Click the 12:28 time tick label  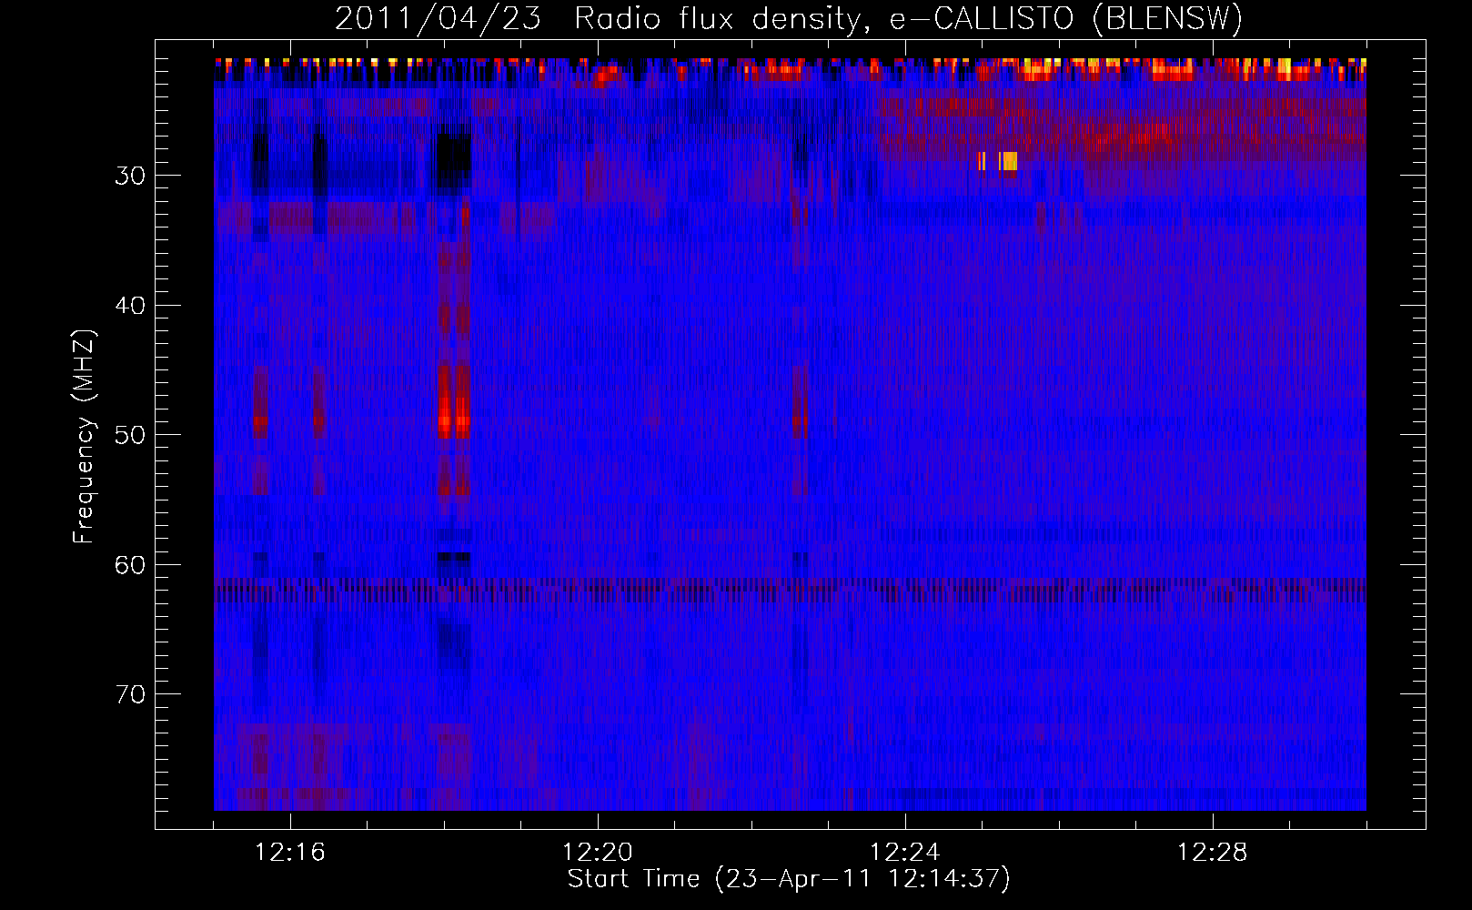coord(1213,853)
